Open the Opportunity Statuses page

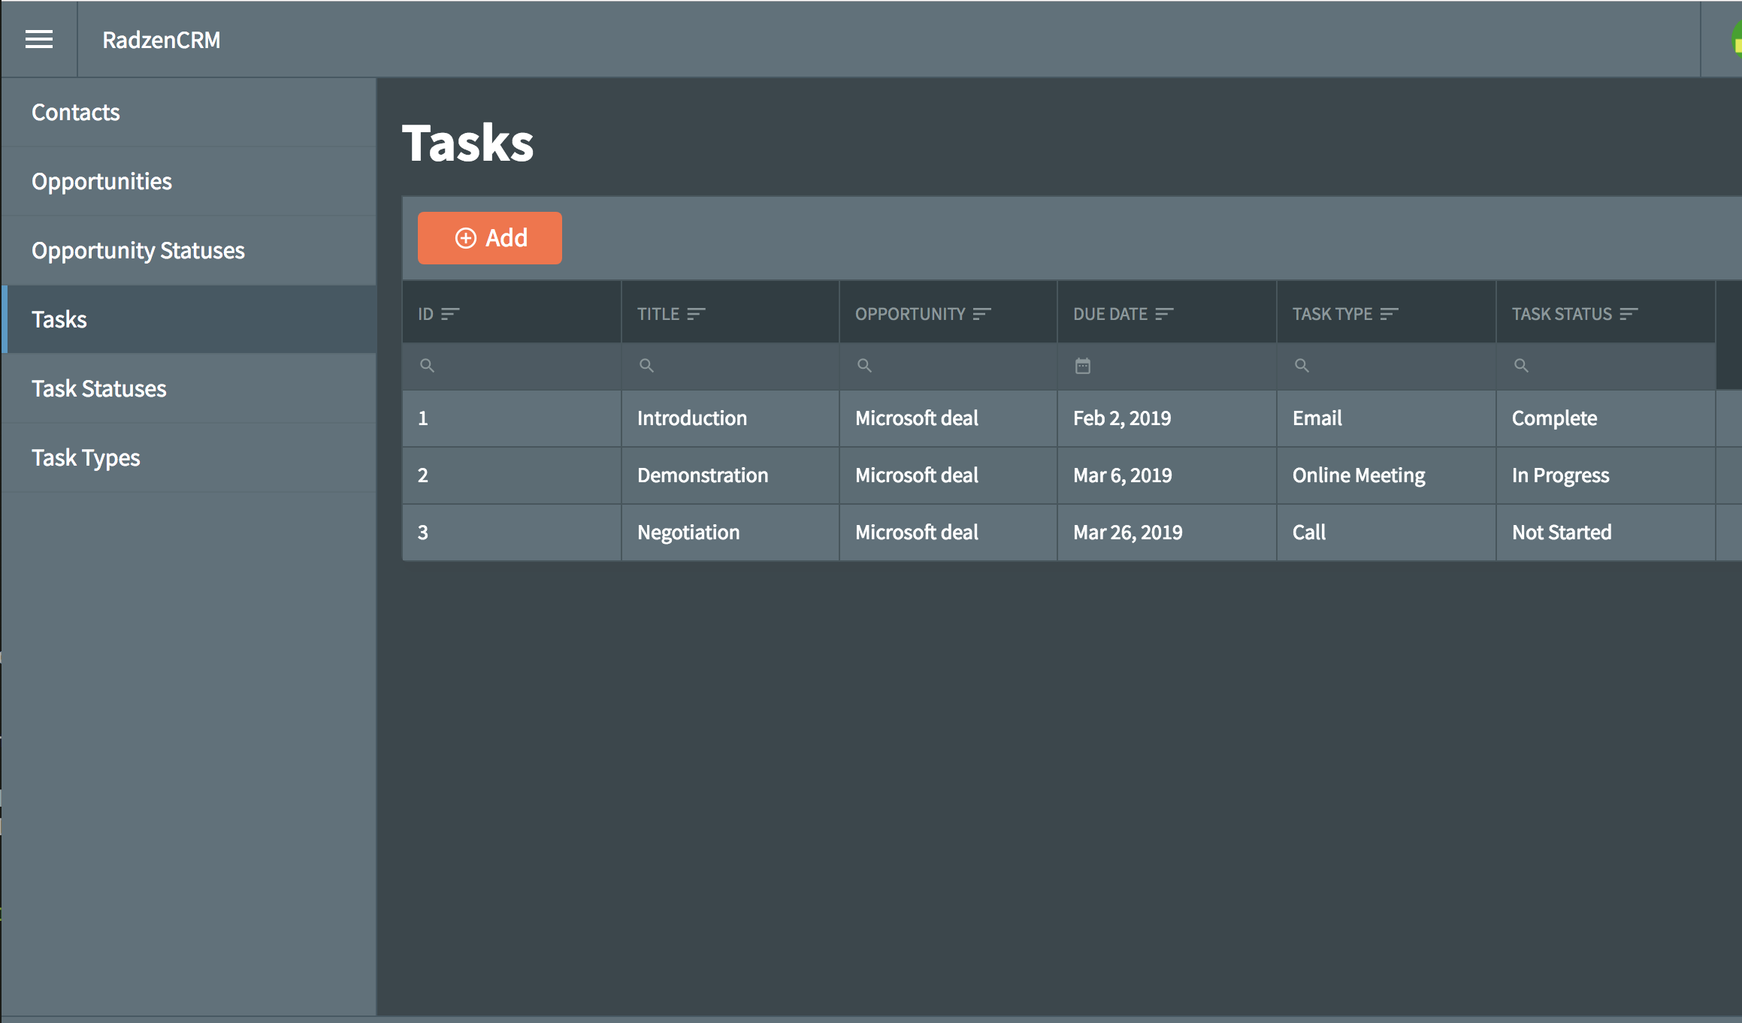pyautogui.click(x=138, y=250)
